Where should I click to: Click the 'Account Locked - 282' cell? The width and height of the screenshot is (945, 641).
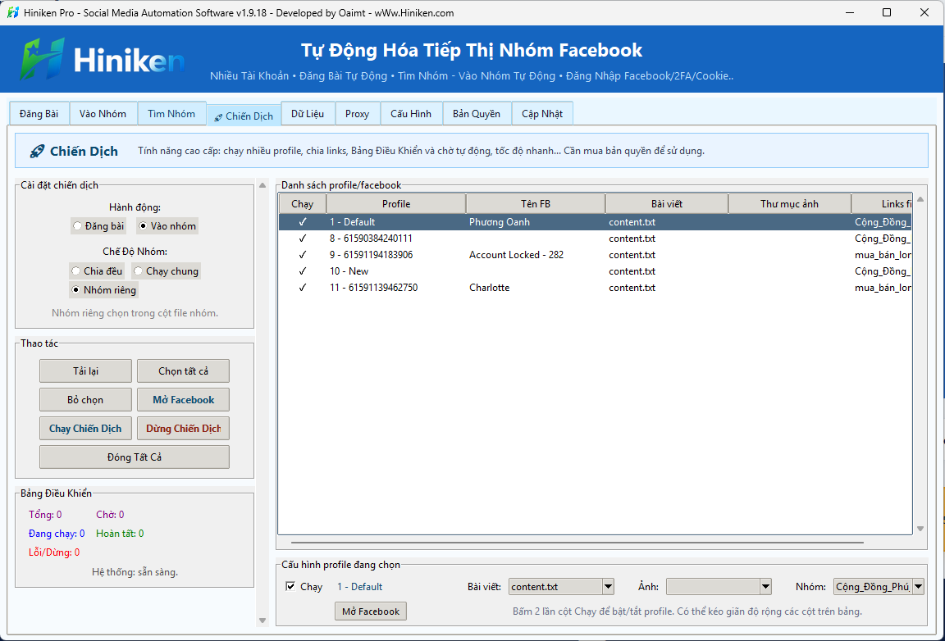(516, 255)
